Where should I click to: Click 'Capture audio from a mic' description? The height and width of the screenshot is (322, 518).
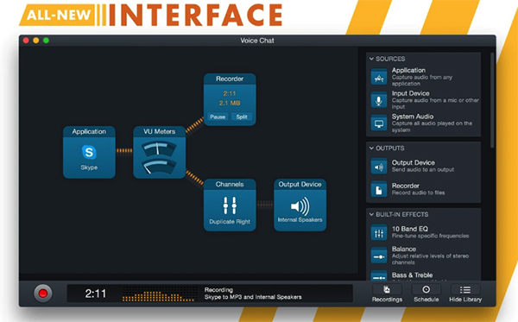435,103
